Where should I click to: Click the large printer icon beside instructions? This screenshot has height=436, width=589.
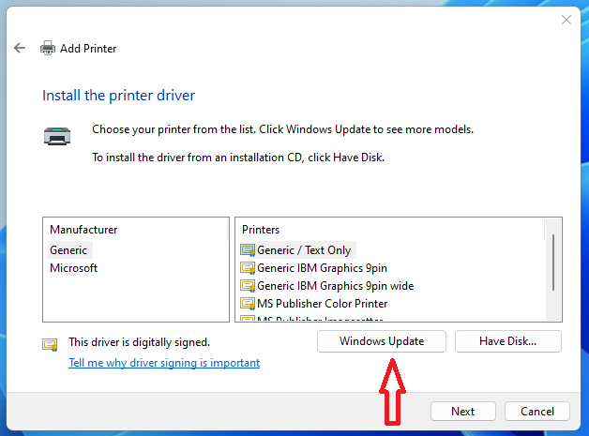coord(56,137)
